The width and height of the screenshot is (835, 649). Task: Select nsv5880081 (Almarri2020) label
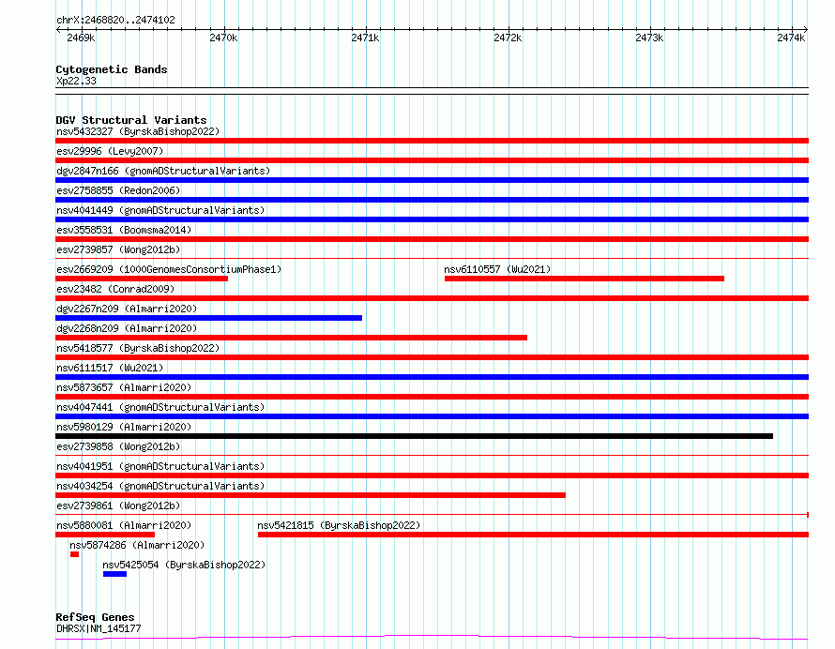(x=124, y=525)
